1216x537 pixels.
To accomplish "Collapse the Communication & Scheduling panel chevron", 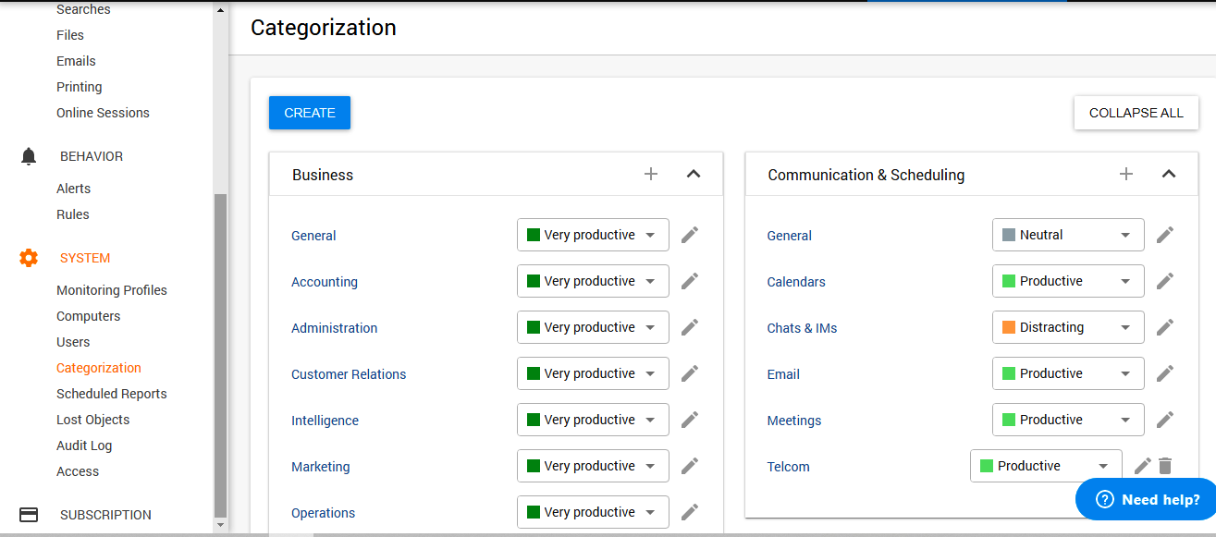I will coord(1169,174).
